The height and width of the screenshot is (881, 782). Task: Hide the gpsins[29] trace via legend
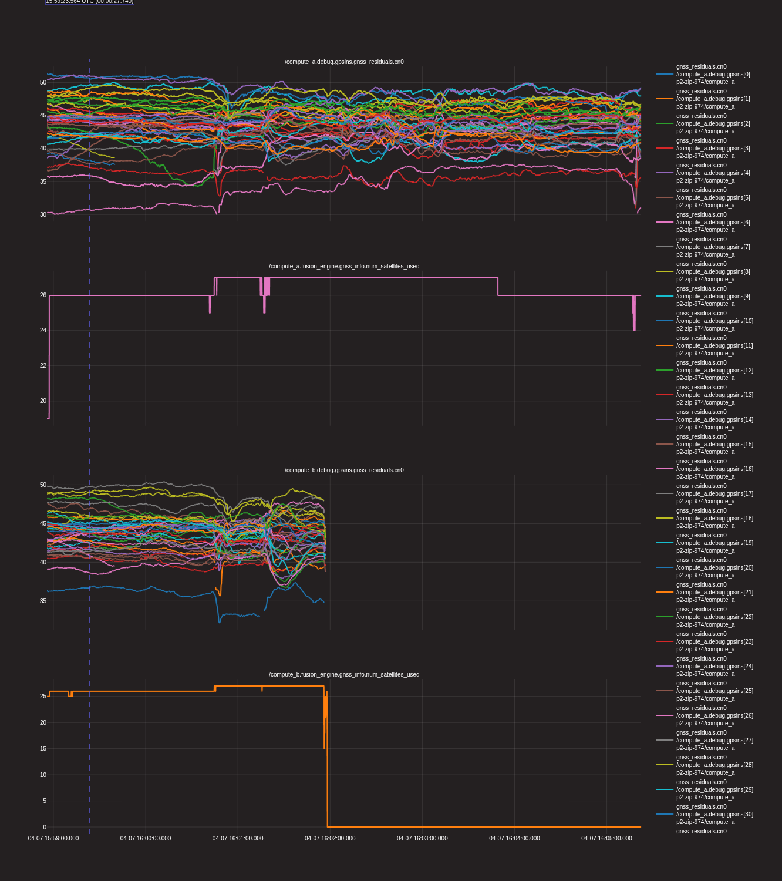pos(705,790)
